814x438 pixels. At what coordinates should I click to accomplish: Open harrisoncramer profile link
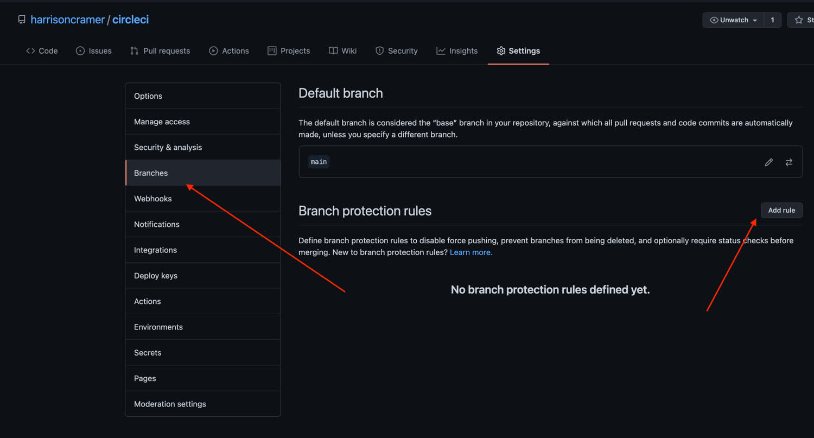(x=67, y=20)
